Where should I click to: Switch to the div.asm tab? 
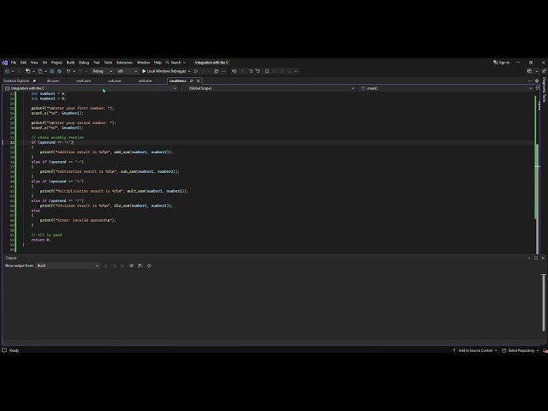[53, 80]
